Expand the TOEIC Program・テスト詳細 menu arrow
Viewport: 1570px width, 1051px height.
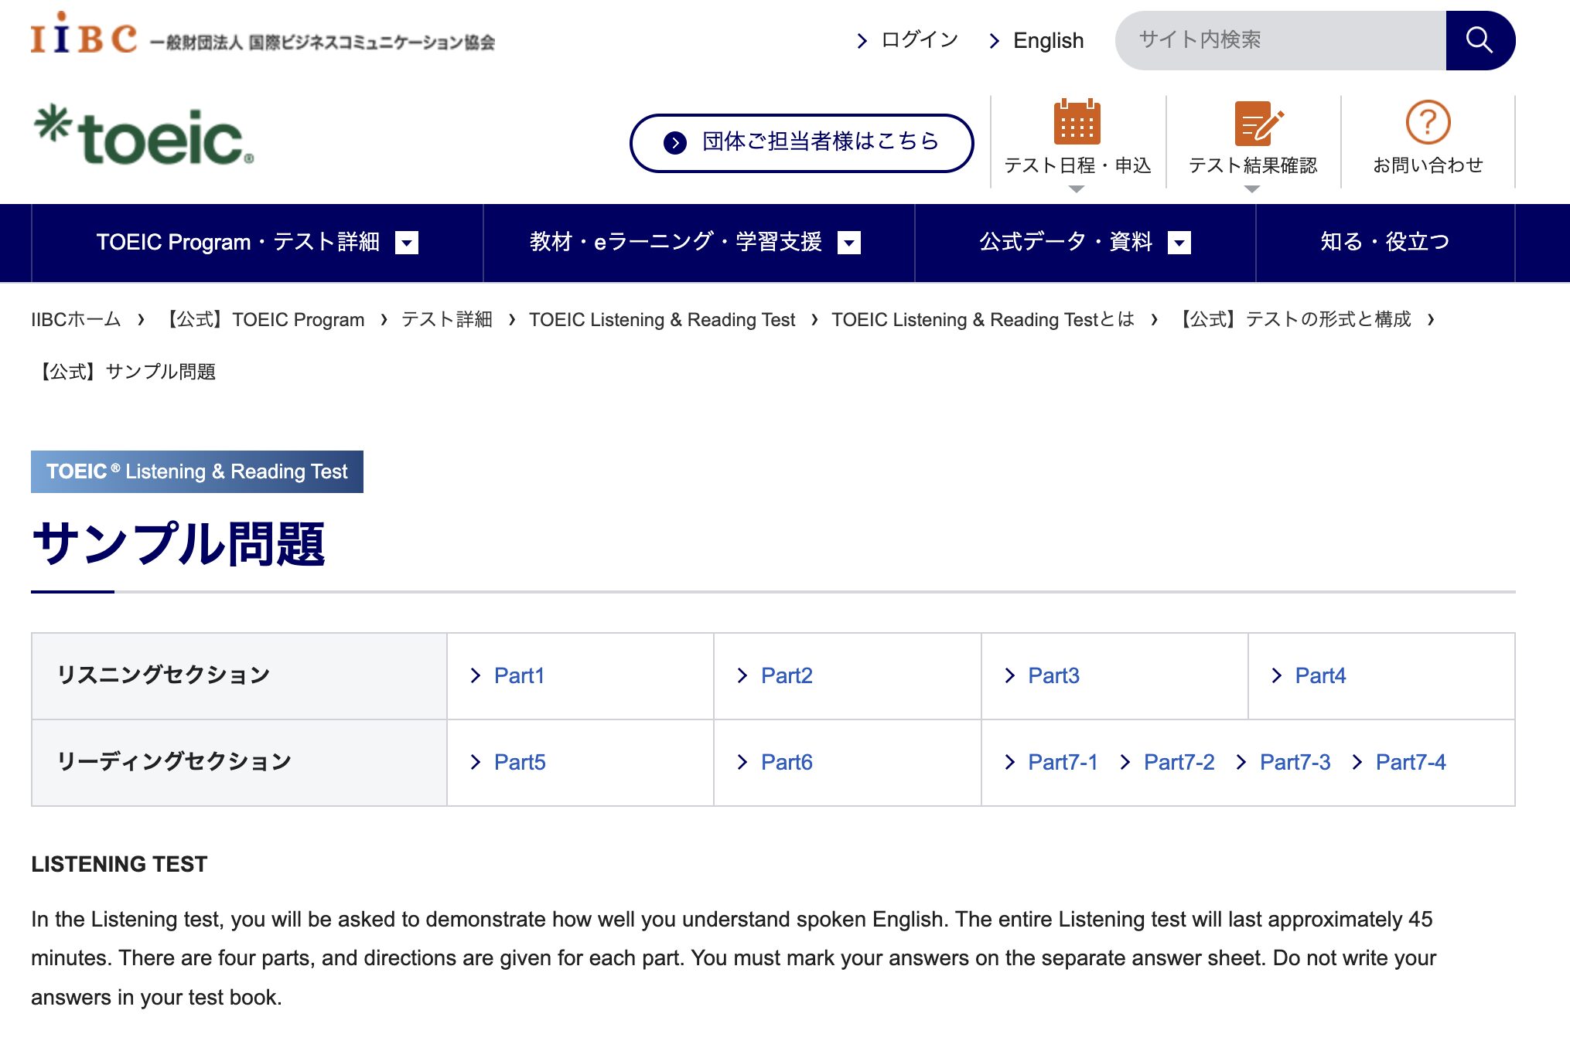407,243
